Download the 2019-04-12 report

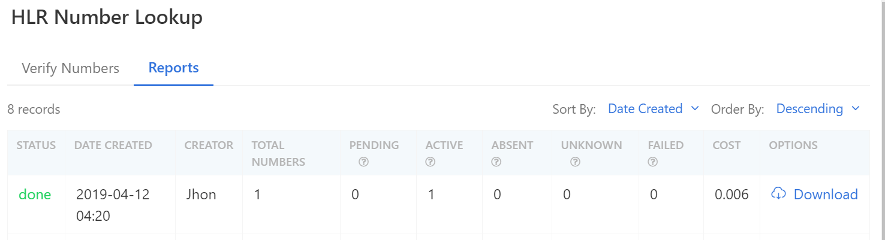point(814,195)
